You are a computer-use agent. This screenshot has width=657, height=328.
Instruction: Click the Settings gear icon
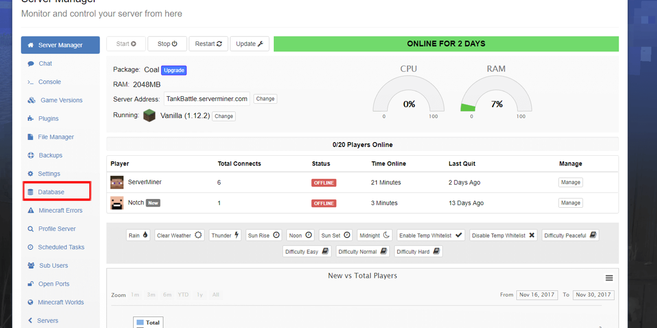pyautogui.click(x=31, y=174)
